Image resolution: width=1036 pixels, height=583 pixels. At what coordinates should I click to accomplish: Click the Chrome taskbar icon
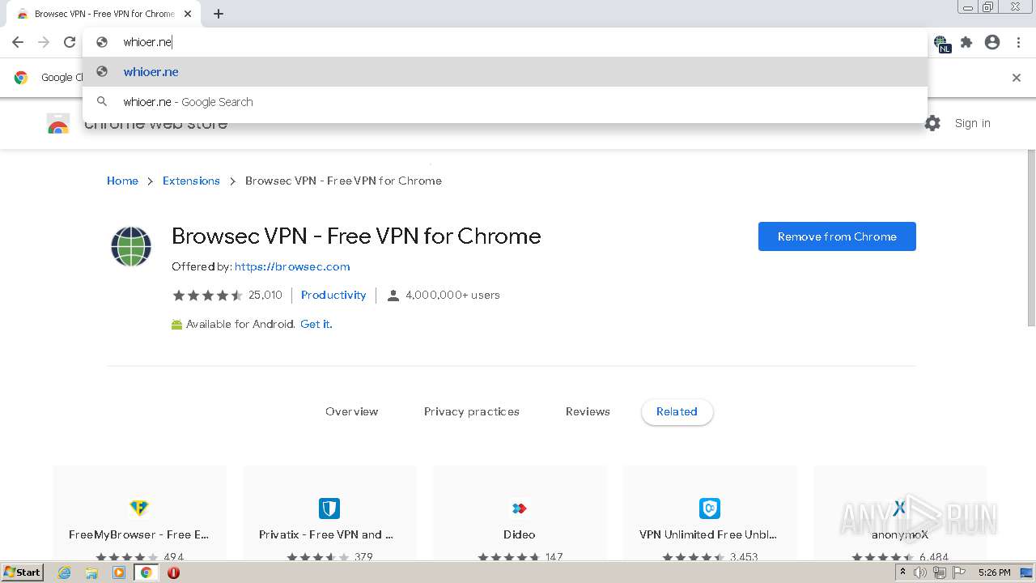point(146,572)
